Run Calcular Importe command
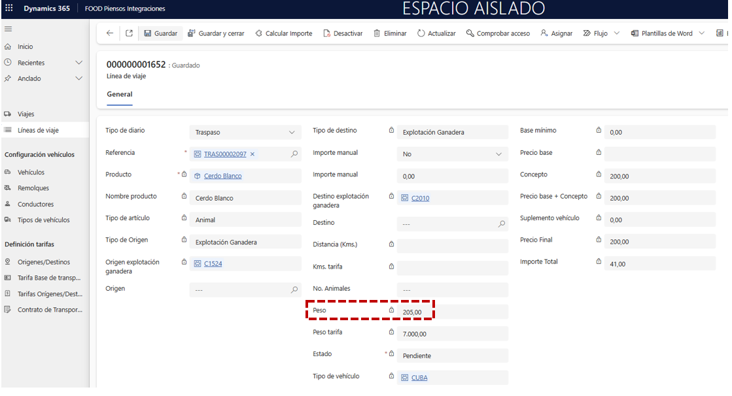Viewport: 732px width, 396px height. pyautogui.click(x=283, y=33)
